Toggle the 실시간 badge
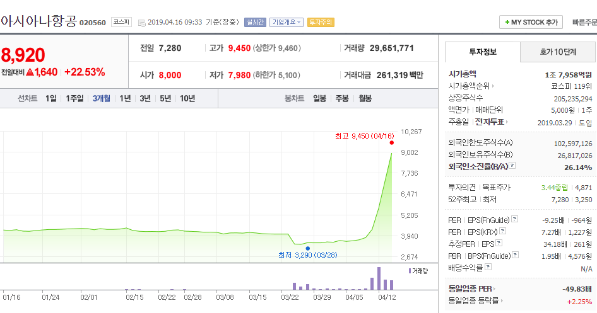Image resolution: width=597 pixels, height=313 pixels. click(x=255, y=23)
